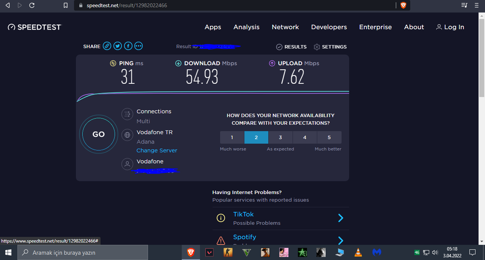
Task: Click the network icon in the system tray
Action: point(426,252)
